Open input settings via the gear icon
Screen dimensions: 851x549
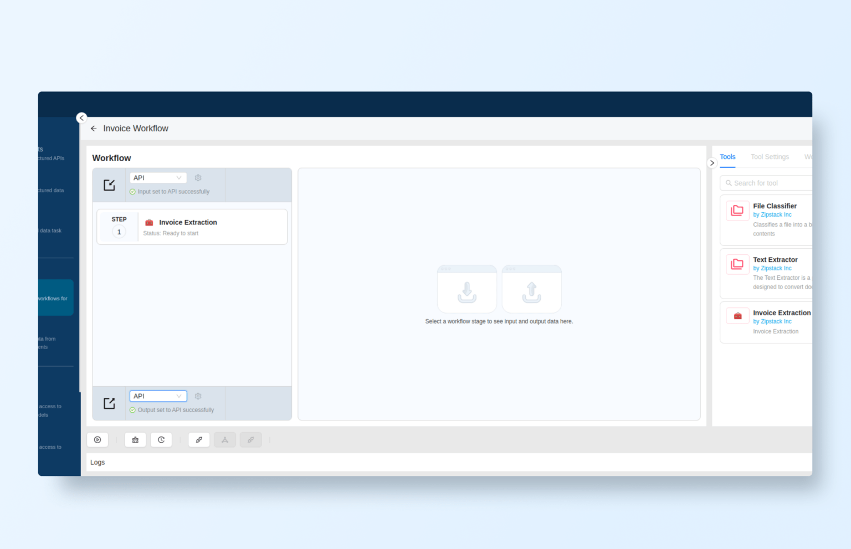198,178
